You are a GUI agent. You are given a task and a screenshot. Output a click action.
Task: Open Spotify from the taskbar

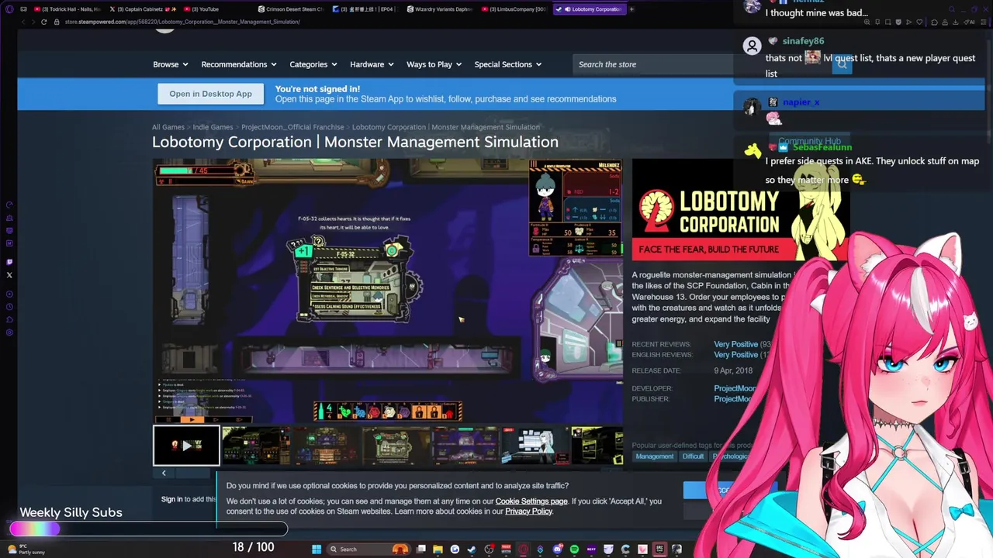(574, 549)
